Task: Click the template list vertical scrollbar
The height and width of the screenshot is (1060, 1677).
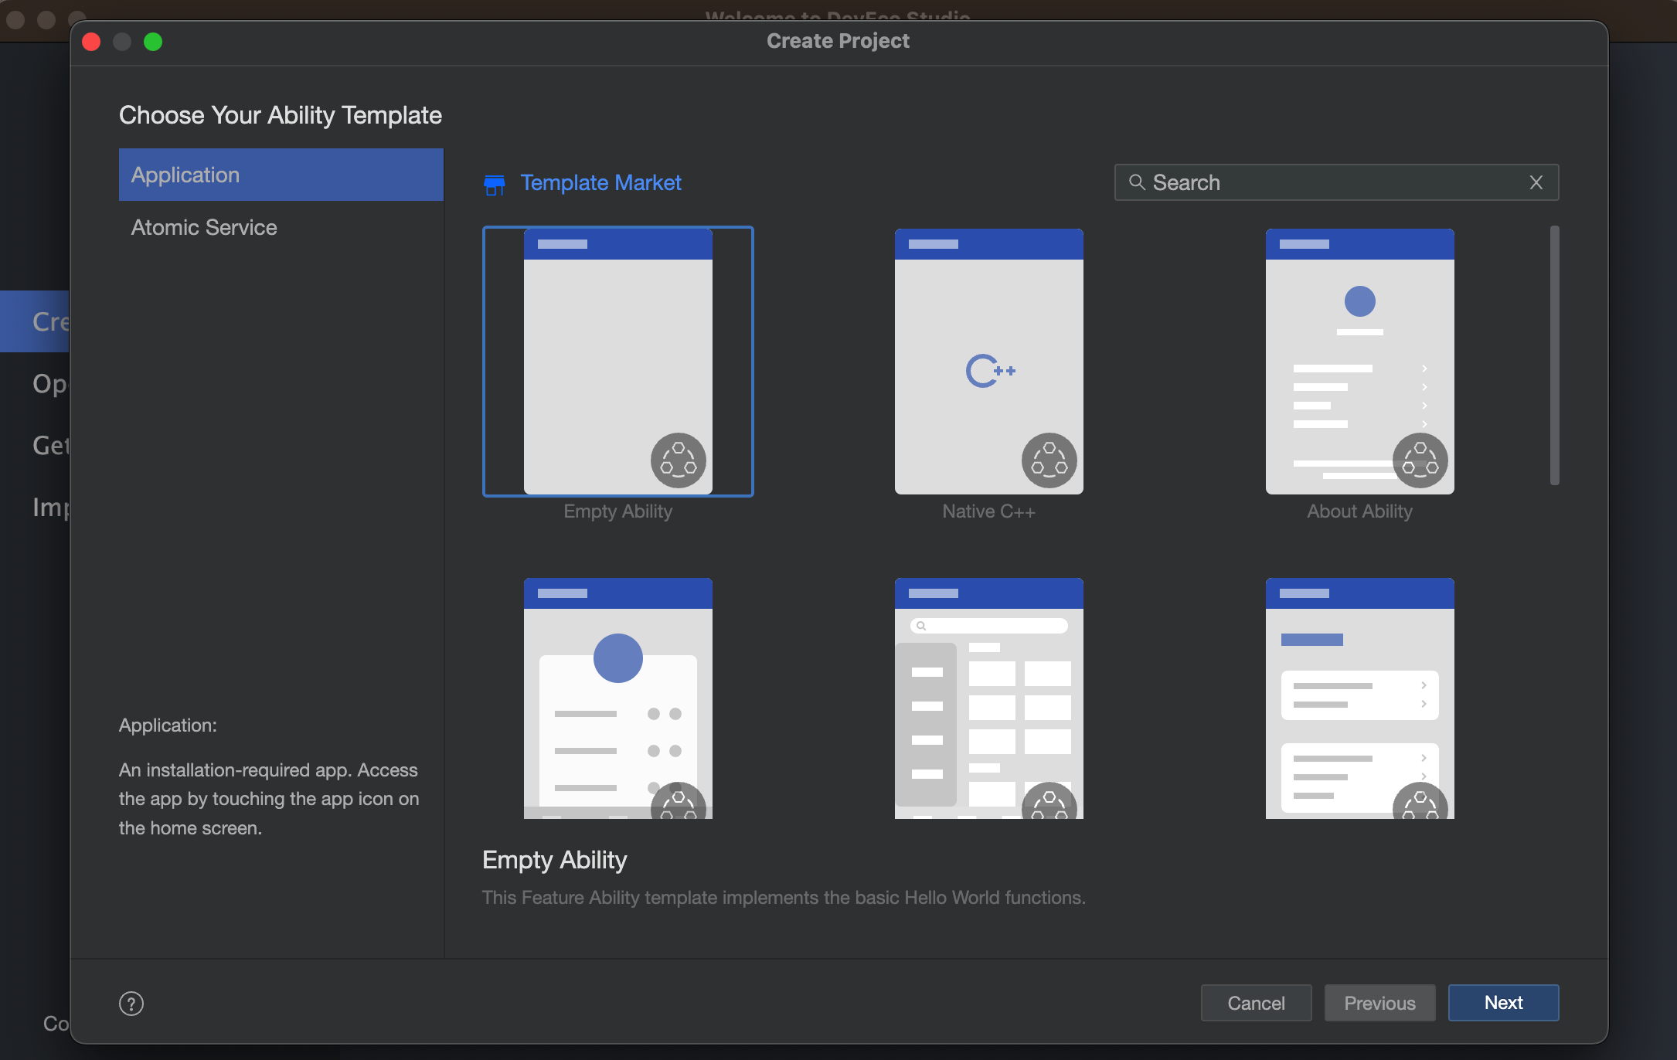Action: [x=1555, y=355]
